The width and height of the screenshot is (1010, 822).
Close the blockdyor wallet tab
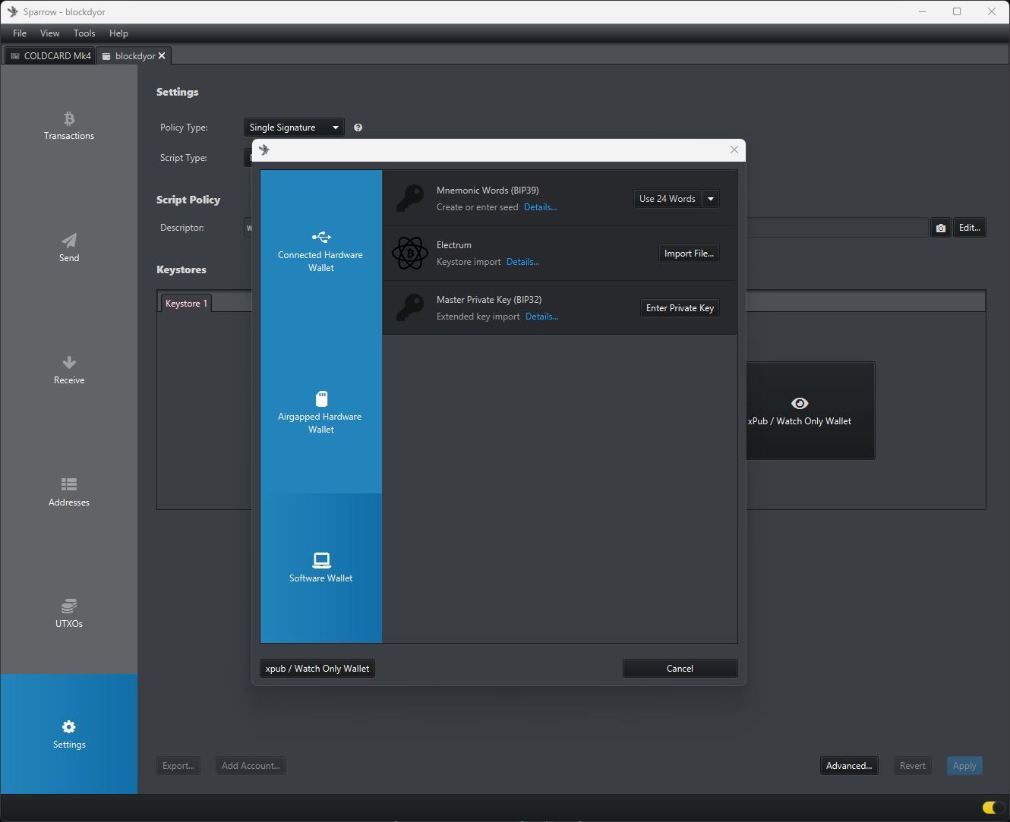162,55
